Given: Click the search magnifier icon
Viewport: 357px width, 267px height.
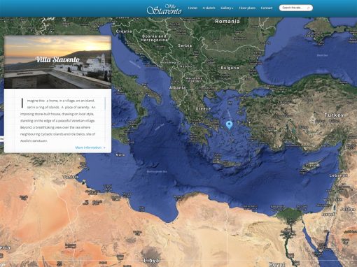Looking at the screenshot, I should pyautogui.click(x=309, y=8).
